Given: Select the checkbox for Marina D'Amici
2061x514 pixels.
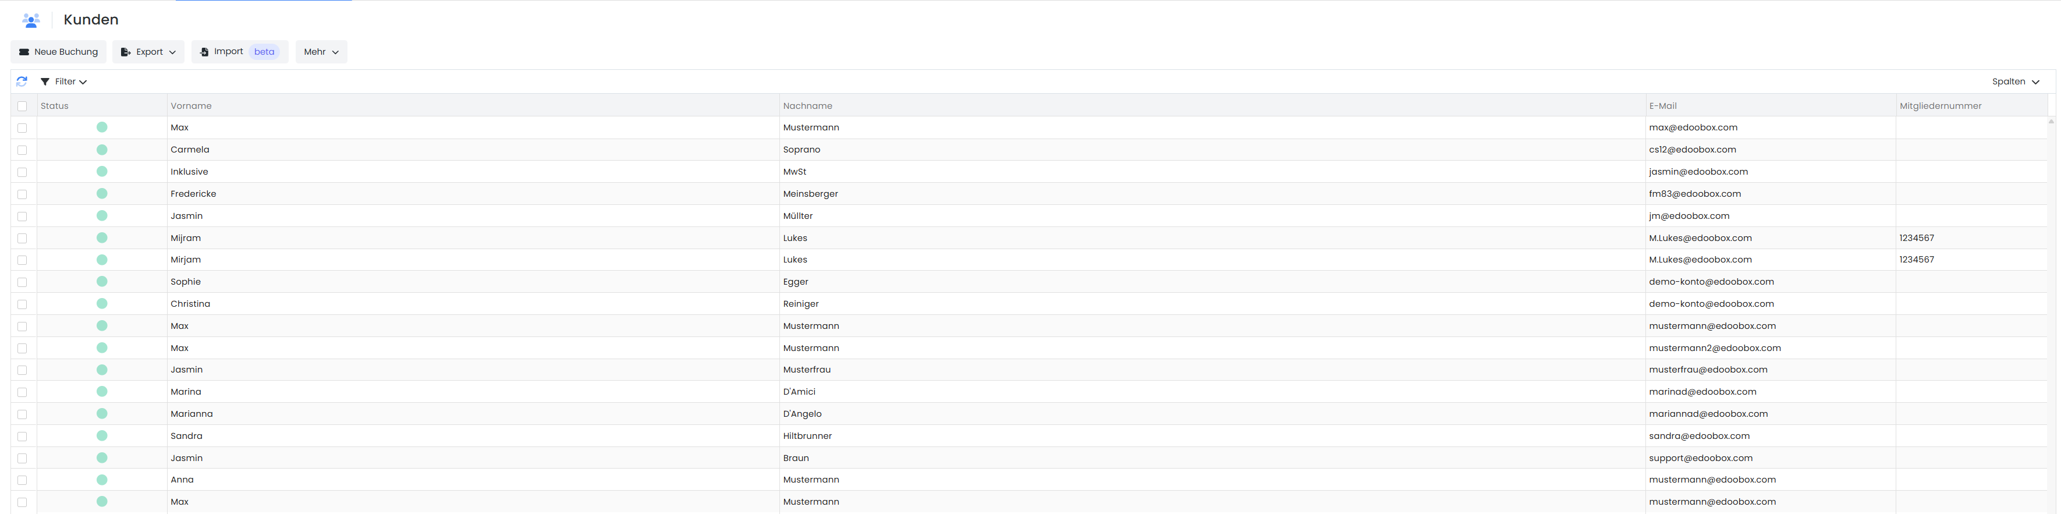Looking at the screenshot, I should tap(22, 392).
